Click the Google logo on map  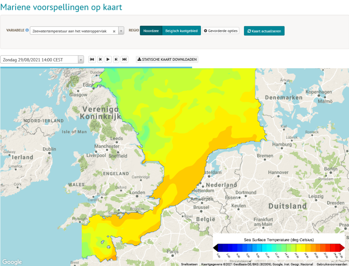tap(12, 262)
